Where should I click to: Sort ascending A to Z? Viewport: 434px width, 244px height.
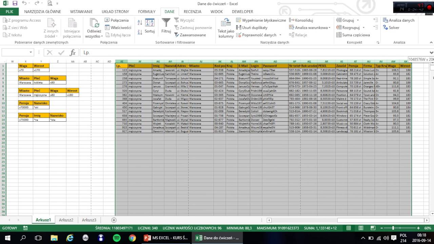click(140, 22)
